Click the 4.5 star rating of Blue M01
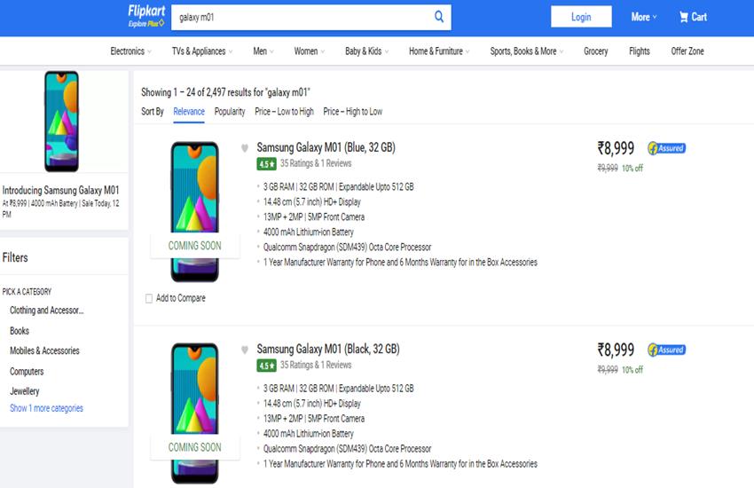Viewport: 754px width, 488px height. (x=266, y=164)
